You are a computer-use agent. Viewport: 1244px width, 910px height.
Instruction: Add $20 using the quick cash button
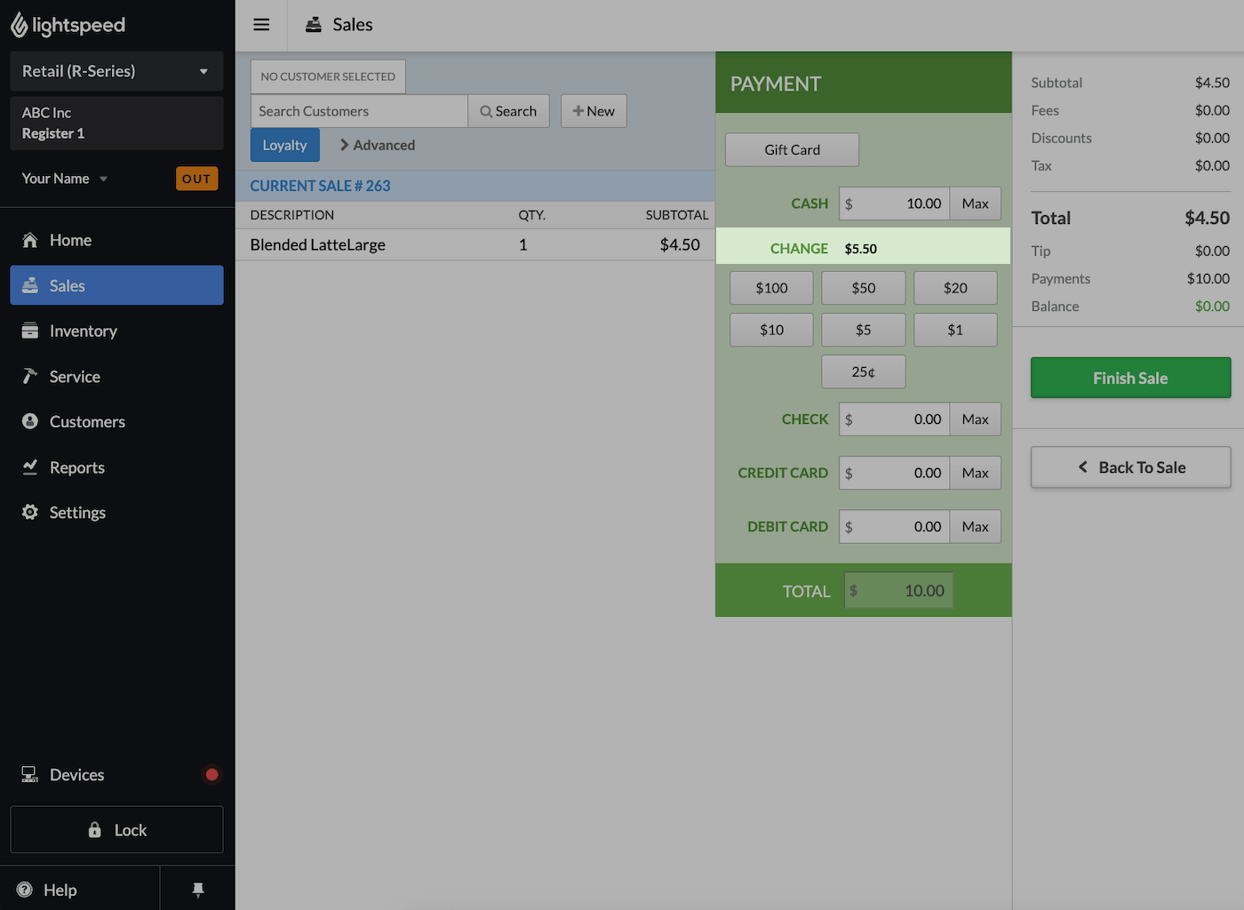(x=955, y=288)
